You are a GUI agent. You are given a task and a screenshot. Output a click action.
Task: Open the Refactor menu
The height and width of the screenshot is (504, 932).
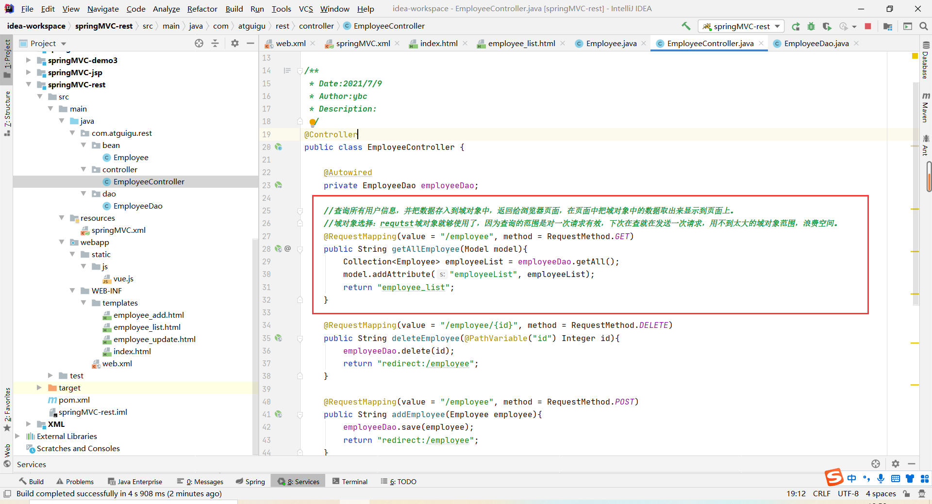[x=202, y=9]
